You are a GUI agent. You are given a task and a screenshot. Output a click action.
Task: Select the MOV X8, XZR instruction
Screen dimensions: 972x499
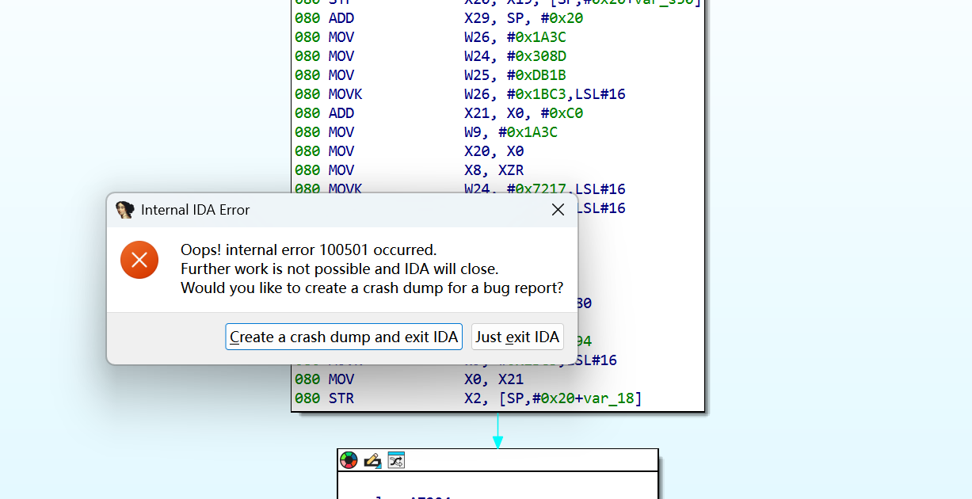pos(409,170)
